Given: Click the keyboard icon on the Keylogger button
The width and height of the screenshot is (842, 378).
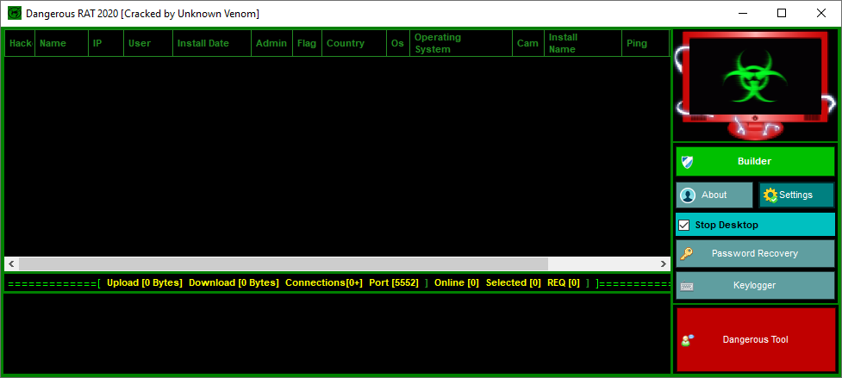Looking at the screenshot, I should [687, 285].
